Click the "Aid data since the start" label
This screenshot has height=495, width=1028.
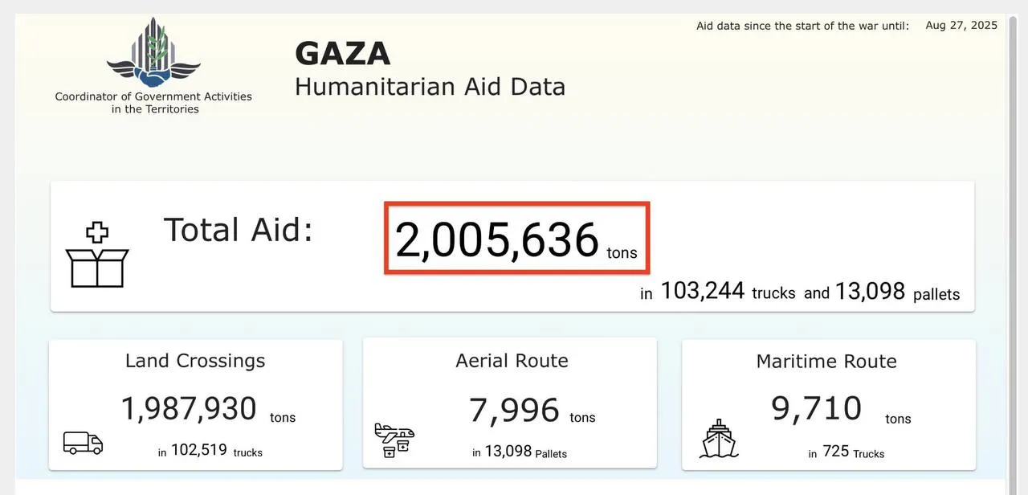coord(802,27)
